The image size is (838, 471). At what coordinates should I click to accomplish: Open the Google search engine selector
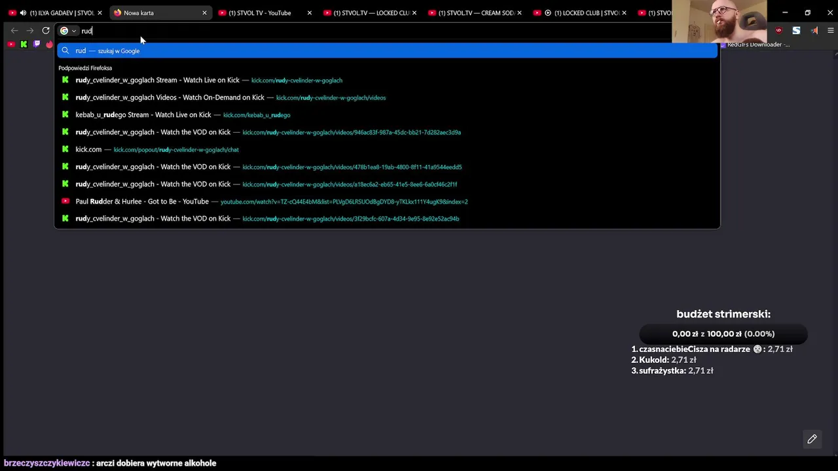68,31
